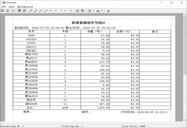Click the multiple pages view icon
Viewport: 187px width, 128px height.
tap(77, 11)
